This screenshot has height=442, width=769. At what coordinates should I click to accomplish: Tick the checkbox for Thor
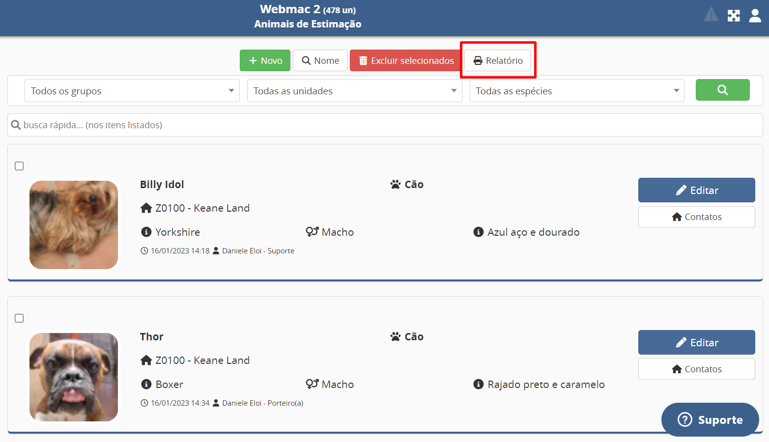pos(19,318)
